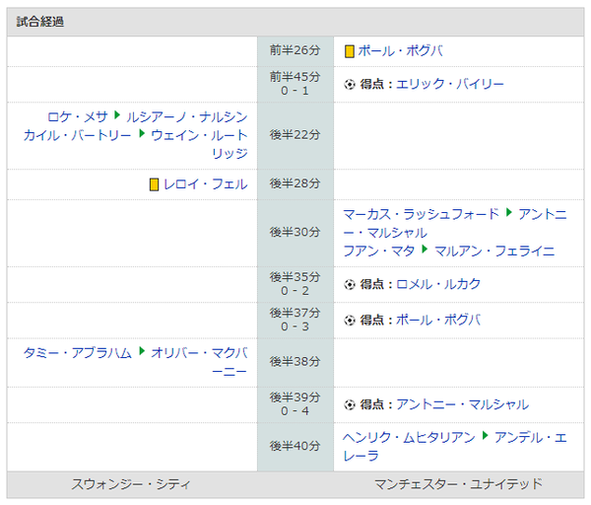Click the 後半39分 0 - 4 time cell
The image size is (591, 505).
click(295, 404)
